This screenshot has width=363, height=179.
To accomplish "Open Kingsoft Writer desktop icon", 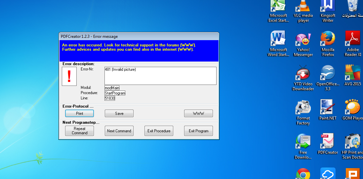I will [328, 11].
